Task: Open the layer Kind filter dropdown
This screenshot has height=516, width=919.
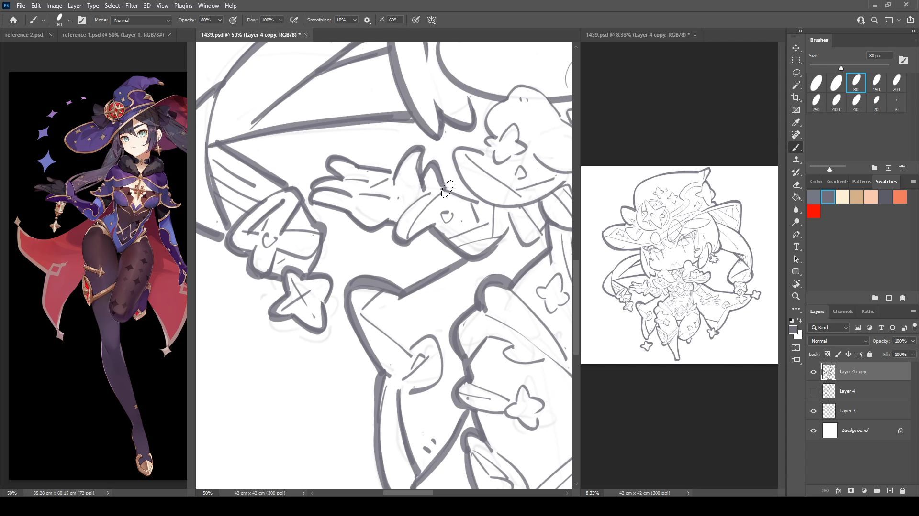Action: 829,327
